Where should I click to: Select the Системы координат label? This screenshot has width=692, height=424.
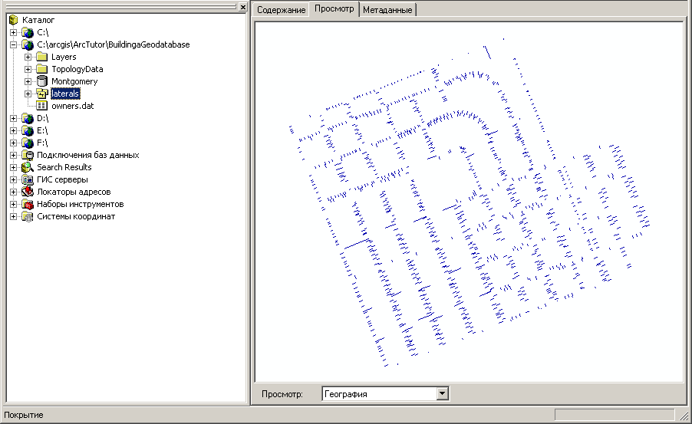76,217
